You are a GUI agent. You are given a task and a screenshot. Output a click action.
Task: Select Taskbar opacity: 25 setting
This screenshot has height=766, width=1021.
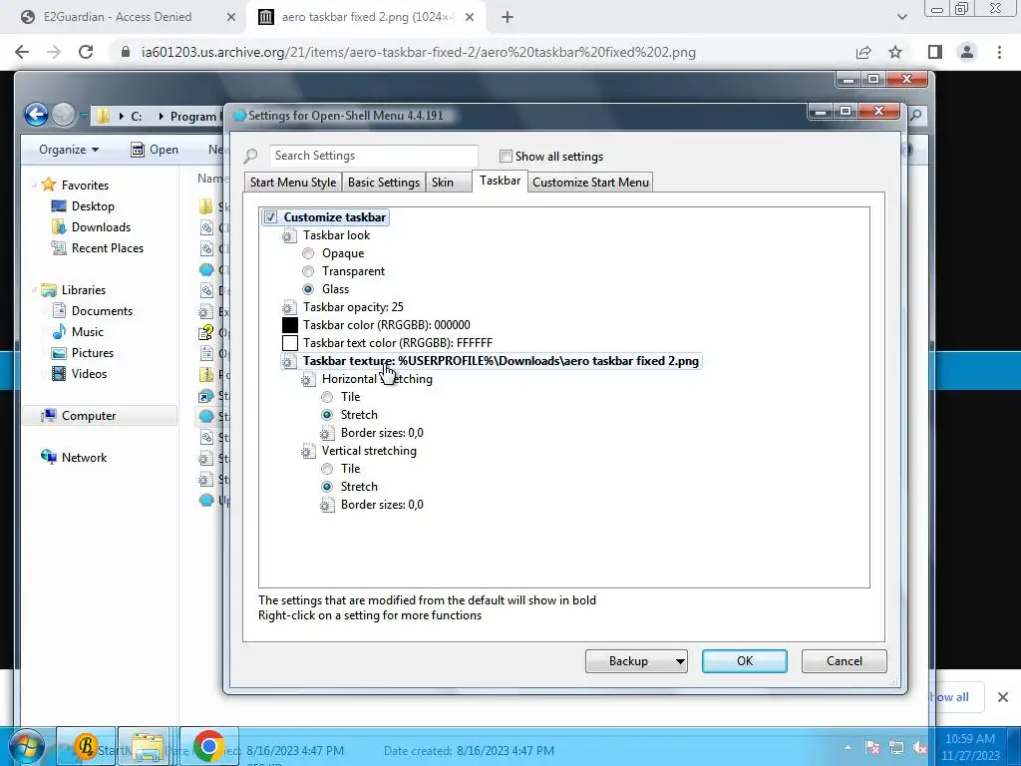pyautogui.click(x=353, y=307)
